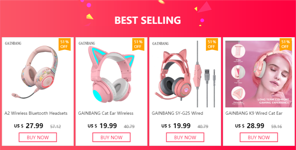Open the A2 Wireless Bluetooth Headsets product image
This screenshot has height=150, width=296.
pyautogui.click(x=35, y=73)
